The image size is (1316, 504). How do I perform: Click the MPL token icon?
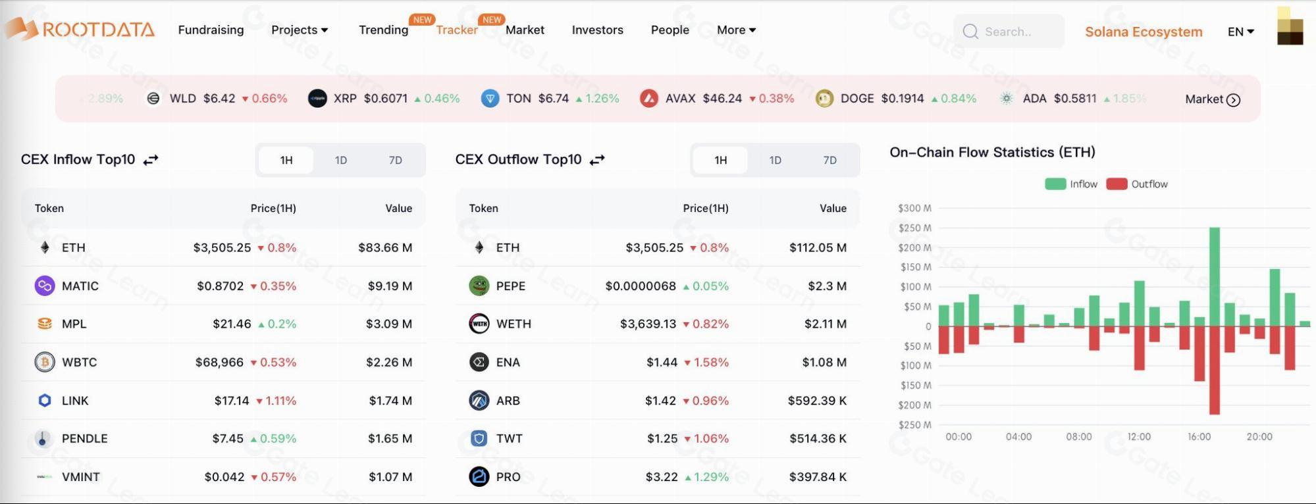[x=45, y=324]
